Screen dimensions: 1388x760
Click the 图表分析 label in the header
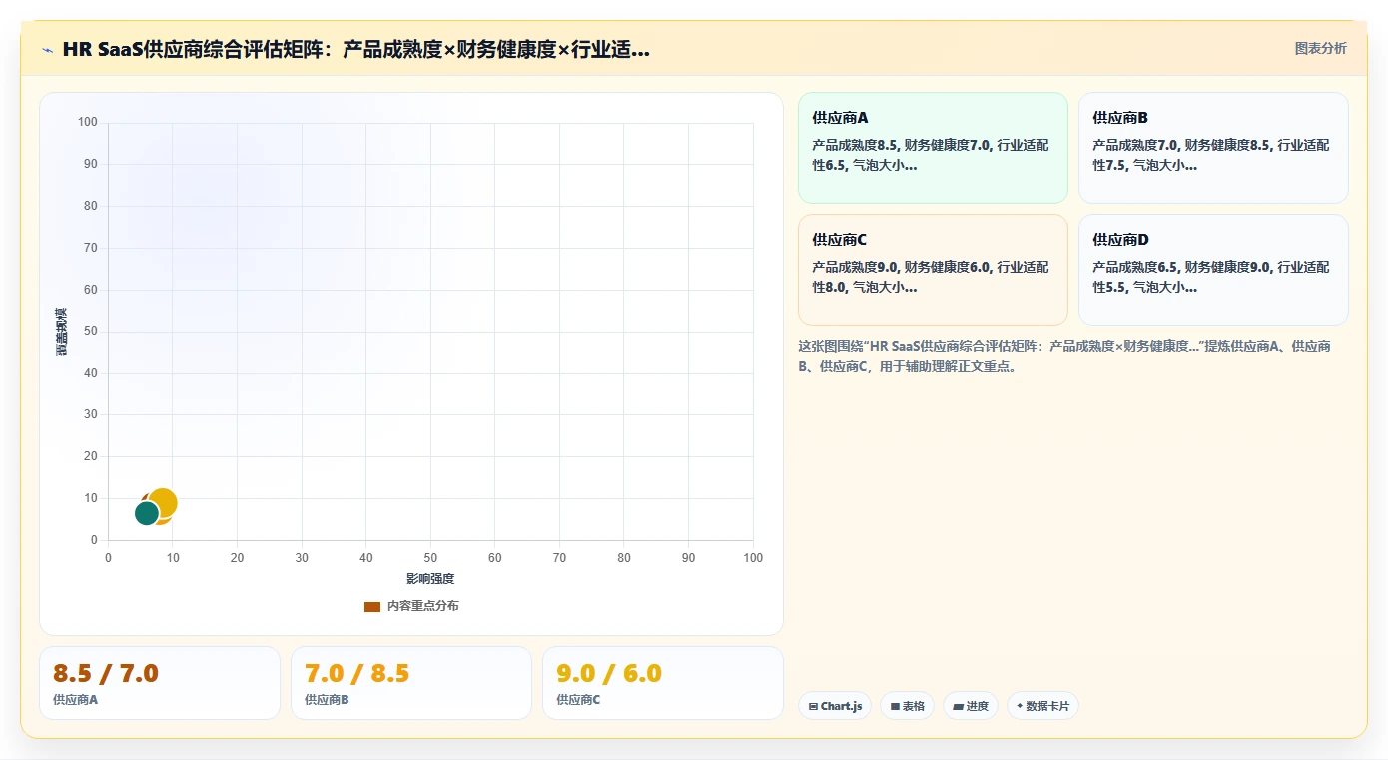click(x=1320, y=48)
